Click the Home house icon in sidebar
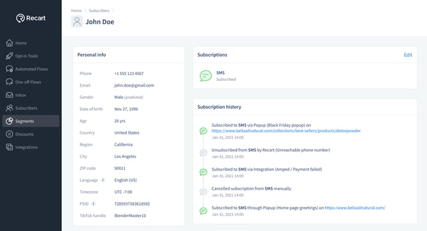The image size is (427, 231). click(10, 43)
